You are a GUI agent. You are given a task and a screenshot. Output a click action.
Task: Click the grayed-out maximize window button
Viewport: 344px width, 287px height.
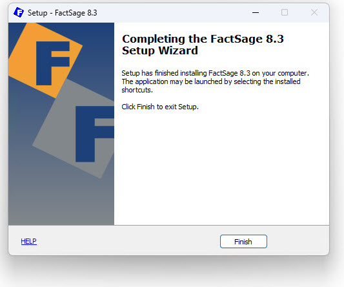point(285,12)
